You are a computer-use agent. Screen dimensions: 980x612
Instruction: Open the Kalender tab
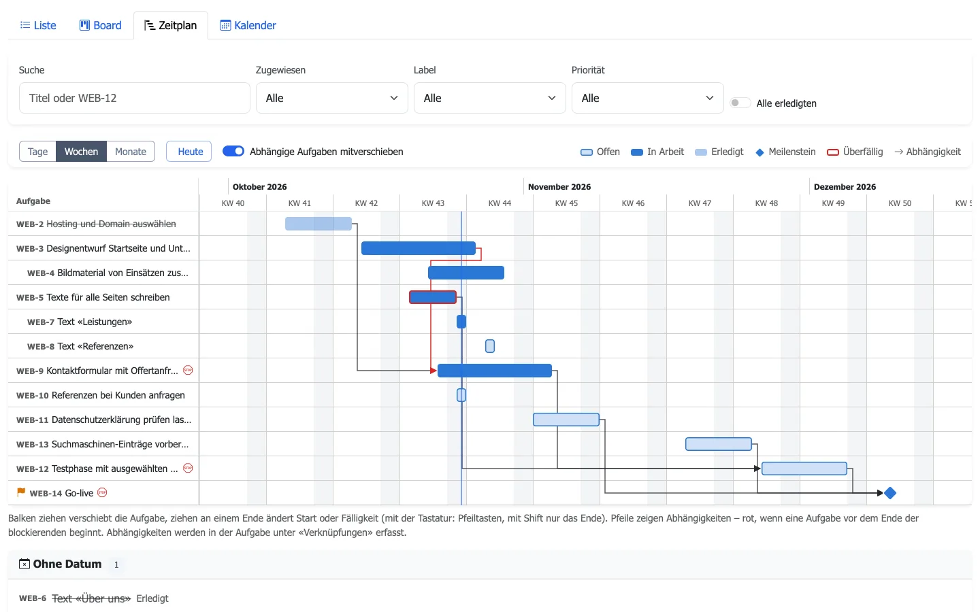248,25
